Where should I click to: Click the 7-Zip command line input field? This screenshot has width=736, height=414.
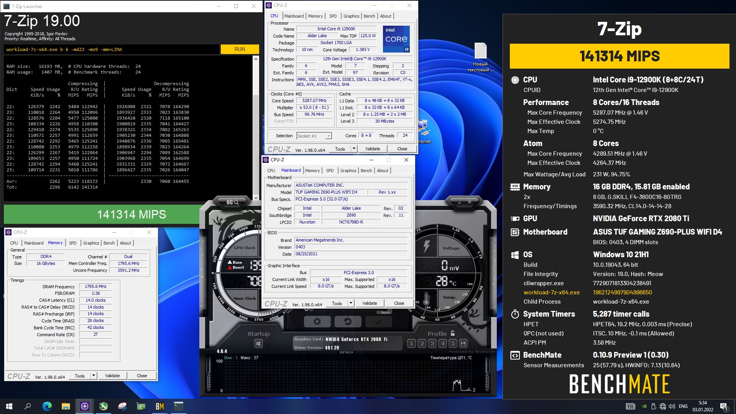point(112,49)
